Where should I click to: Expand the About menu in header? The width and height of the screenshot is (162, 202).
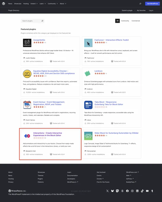click(x=63, y=4)
